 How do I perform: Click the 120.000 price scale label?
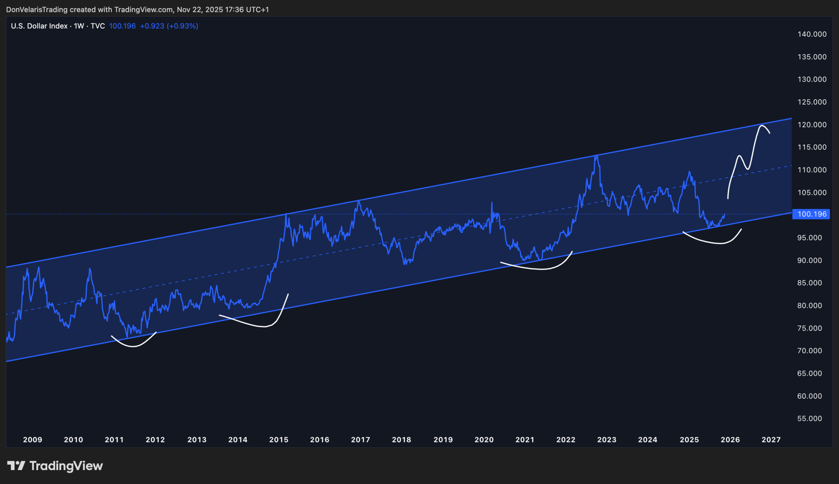coord(811,124)
